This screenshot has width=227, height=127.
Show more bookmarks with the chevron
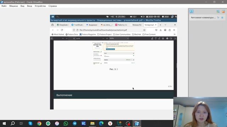click(x=175, y=35)
